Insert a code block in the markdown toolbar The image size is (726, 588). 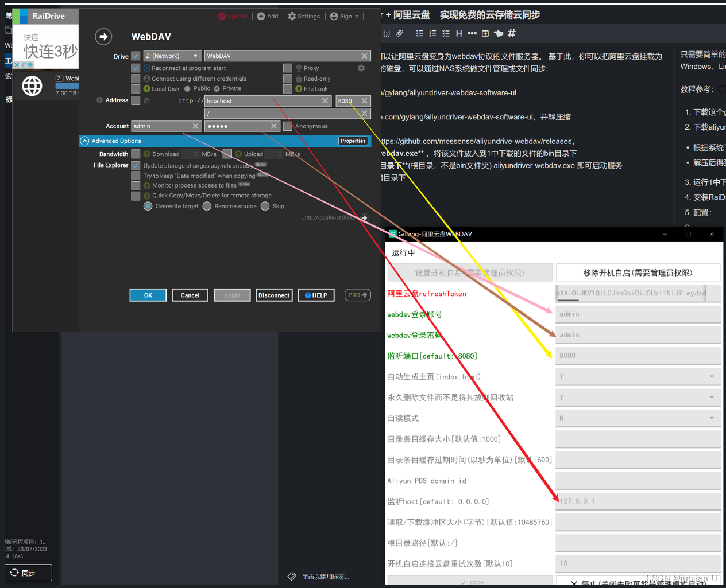(387, 33)
